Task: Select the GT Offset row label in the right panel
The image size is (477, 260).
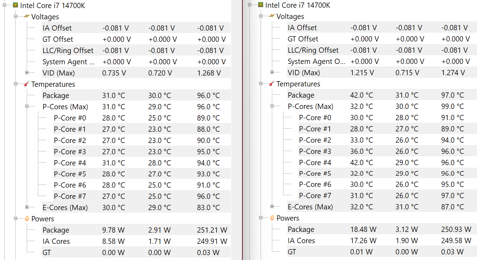Action: pos(303,39)
